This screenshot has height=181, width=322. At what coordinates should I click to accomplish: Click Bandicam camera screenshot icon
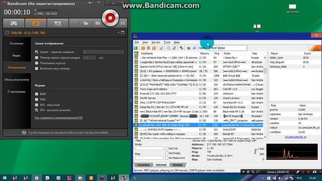98,23
